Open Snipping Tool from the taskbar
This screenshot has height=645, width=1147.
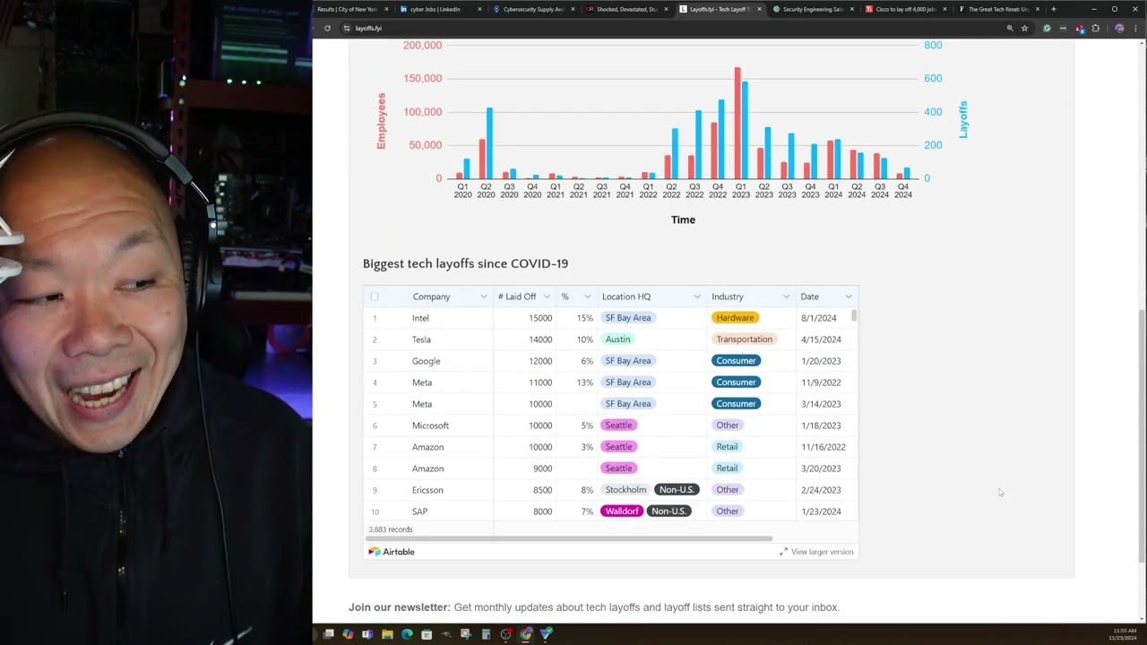tap(466, 634)
